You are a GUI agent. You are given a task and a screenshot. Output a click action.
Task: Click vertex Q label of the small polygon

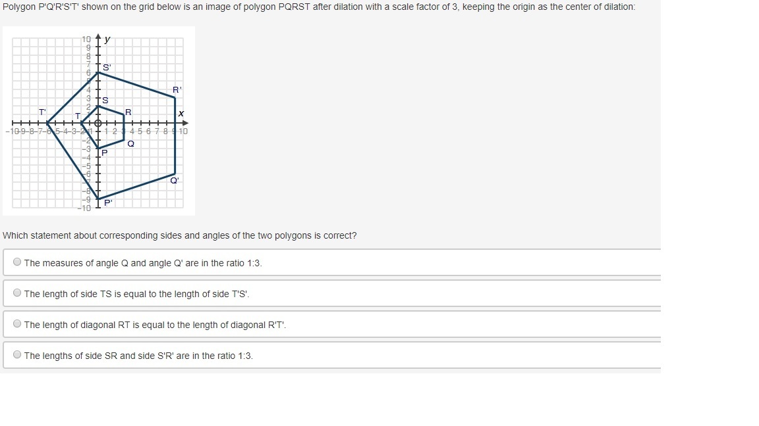click(x=130, y=143)
